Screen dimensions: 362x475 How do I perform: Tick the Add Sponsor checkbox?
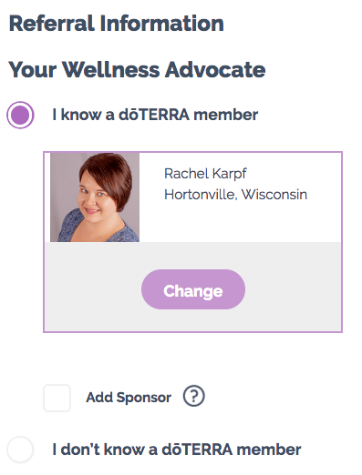57,398
